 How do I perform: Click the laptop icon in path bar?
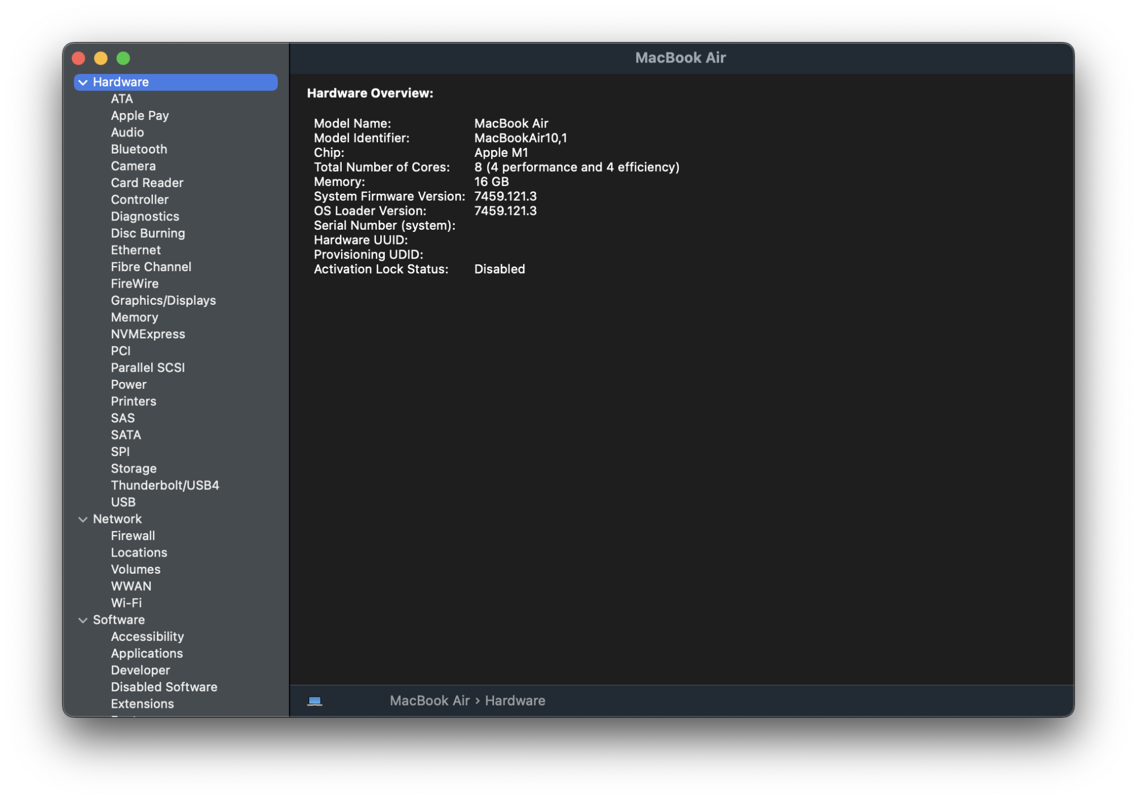314,701
